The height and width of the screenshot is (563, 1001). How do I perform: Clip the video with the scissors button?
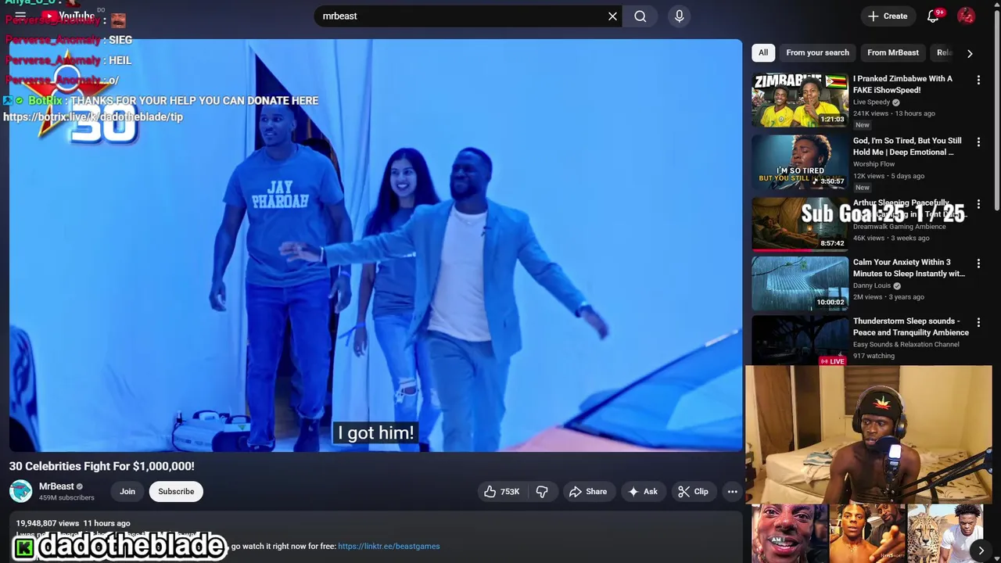point(693,492)
